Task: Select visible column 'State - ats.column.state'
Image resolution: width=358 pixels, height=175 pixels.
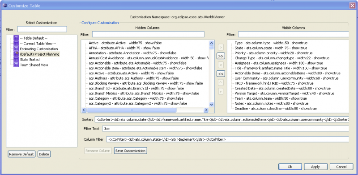Action: click(271, 48)
